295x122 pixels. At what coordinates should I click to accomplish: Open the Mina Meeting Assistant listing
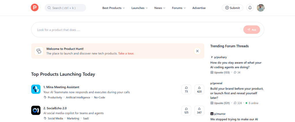pyautogui.click(x=61, y=87)
